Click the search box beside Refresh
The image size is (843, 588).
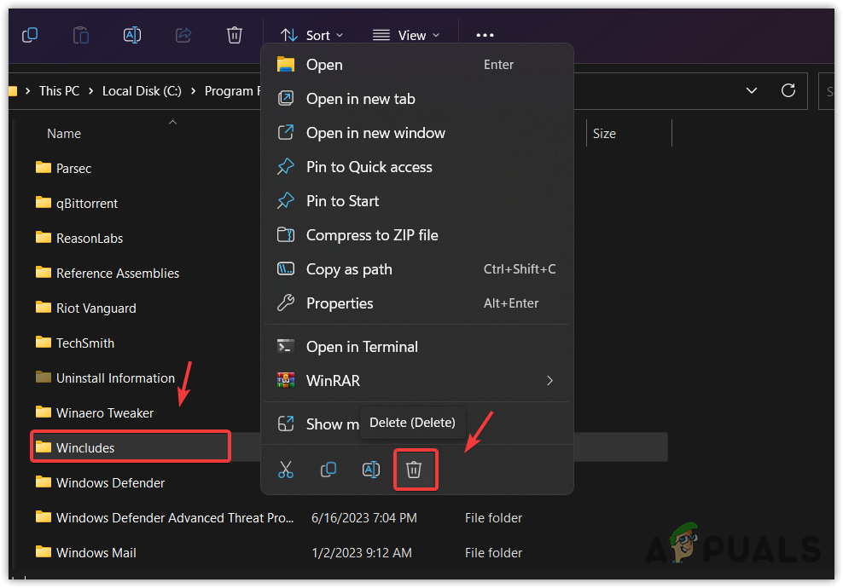[x=827, y=91]
